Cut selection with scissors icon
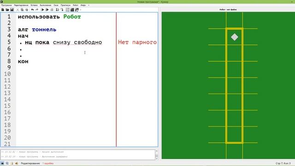This screenshot has height=166, width=295. coord(18,10)
